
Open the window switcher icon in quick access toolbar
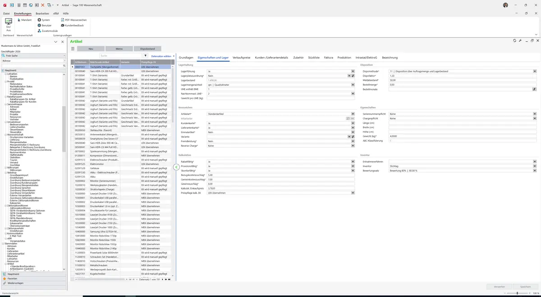click(x=49, y=5)
